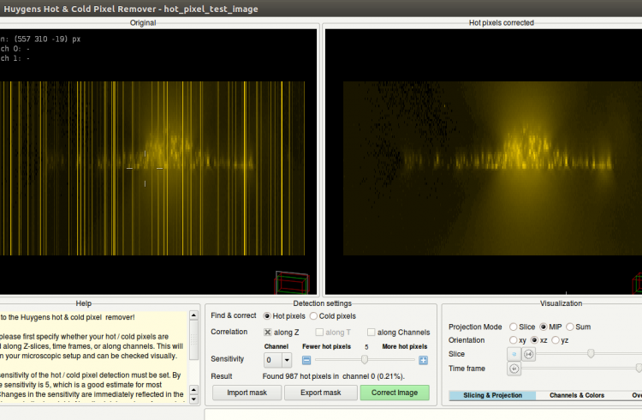The image size is (642, 420).
Task: Enable the along Channels checkbox
Action: pos(371,332)
